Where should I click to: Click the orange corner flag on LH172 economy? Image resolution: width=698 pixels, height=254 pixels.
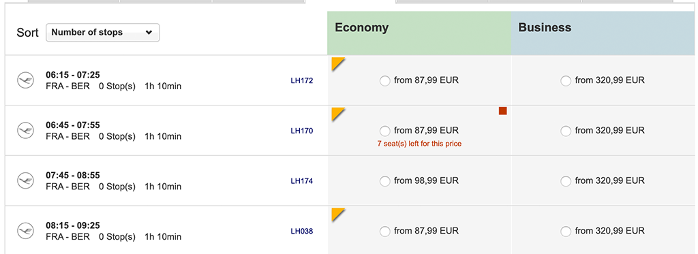[x=338, y=63]
